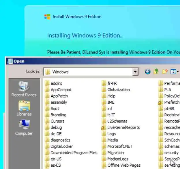Image resolution: width=180 pixels, height=169 pixels.
Task: Select the Logs folder
Action: point(109,134)
